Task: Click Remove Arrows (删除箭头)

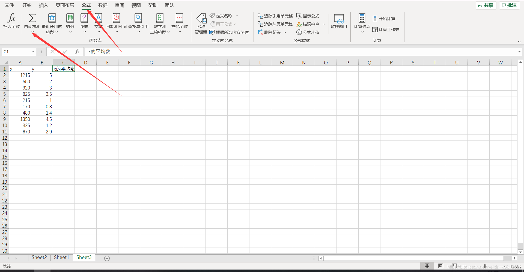Action: (269, 32)
